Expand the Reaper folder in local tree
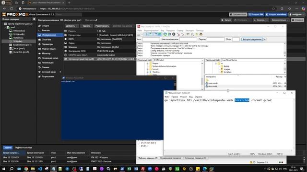307x172 pixels. pyautogui.click(x=147, y=64)
